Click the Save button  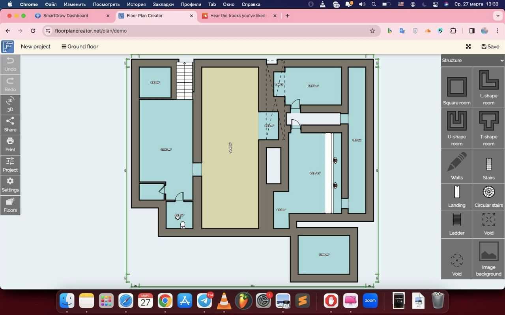(x=490, y=46)
